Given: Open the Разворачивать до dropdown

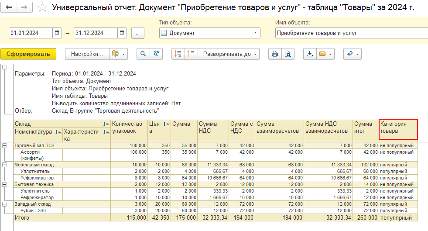Looking at the screenshot, I should 229,54.
